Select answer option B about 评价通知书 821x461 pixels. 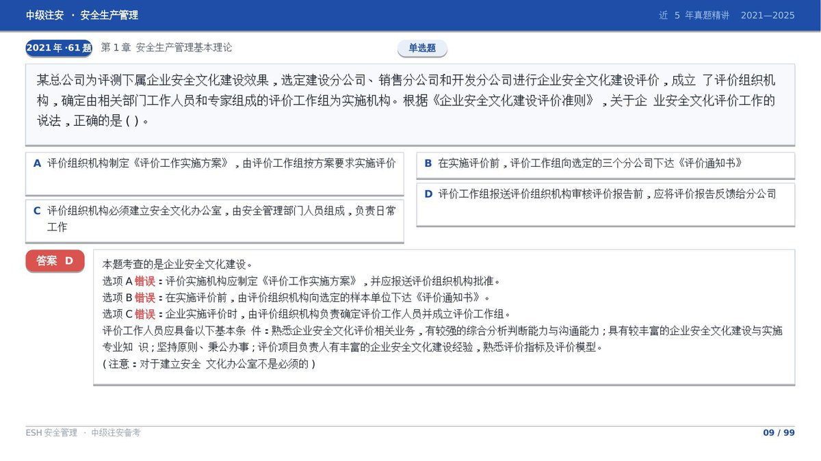click(x=605, y=166)
